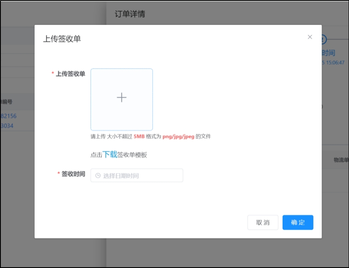Click the 签收时间 field label
The width and height of the screenshot is (349, 268).
click(73, 174)
